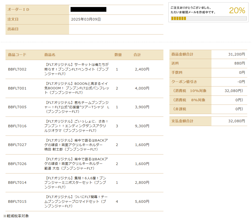Click the クーポン値引き value -0円
This screenshot has width=252, height=222.
point(241,82)
